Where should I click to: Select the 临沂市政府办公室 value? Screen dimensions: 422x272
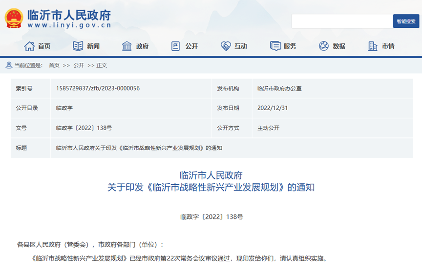[279, 88]
